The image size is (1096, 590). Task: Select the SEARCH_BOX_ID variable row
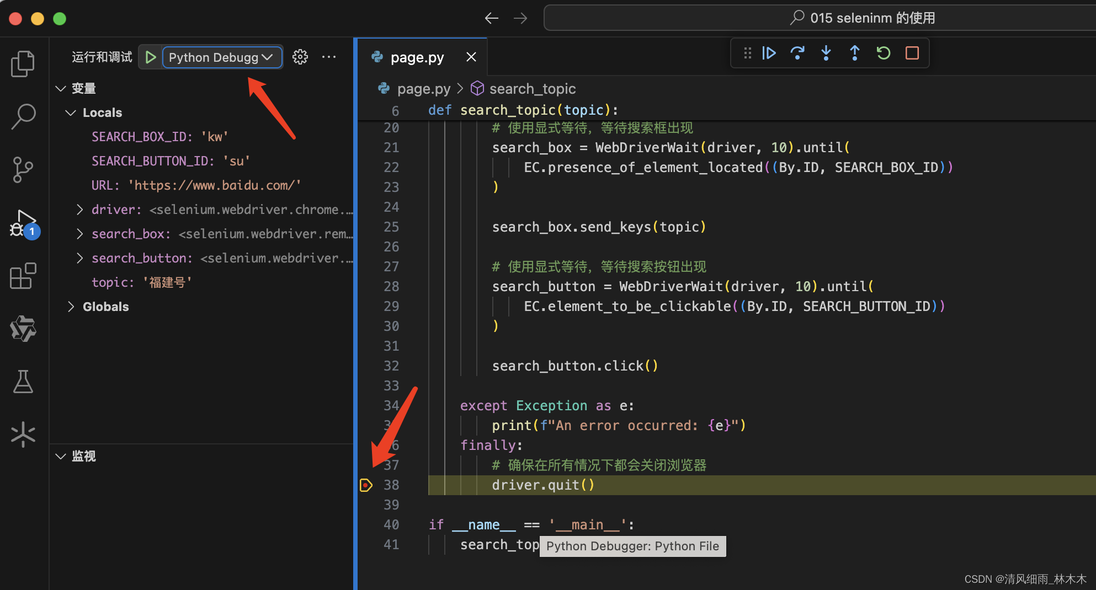201,137
